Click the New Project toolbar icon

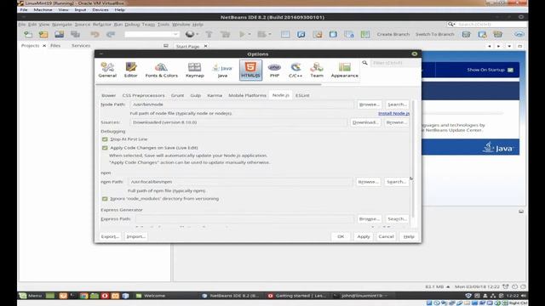tap(43, 34)
